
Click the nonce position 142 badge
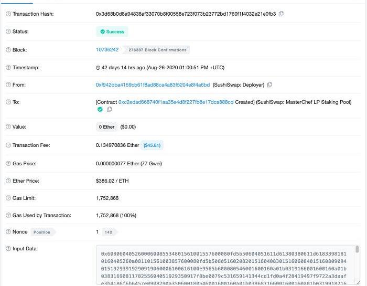tap(109, 232)
